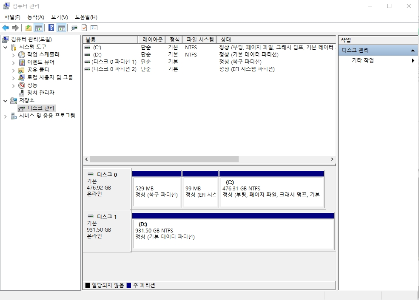
Task: Click the 공유 폴더 icon
Action: 21,70
